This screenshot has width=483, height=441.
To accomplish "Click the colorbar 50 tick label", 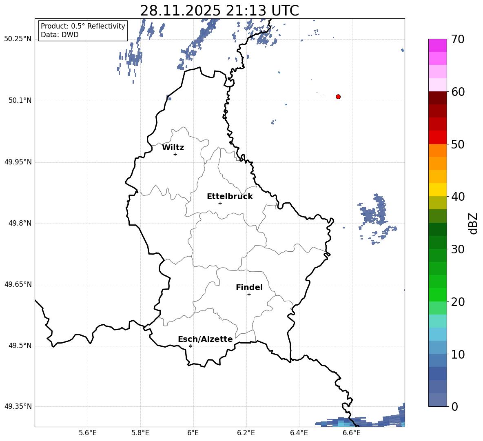I will pos(458,144).
